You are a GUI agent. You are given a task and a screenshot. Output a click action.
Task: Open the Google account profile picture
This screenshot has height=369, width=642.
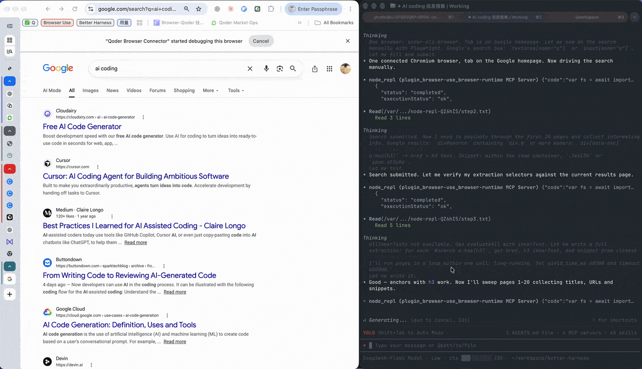[x=346, y=69]
